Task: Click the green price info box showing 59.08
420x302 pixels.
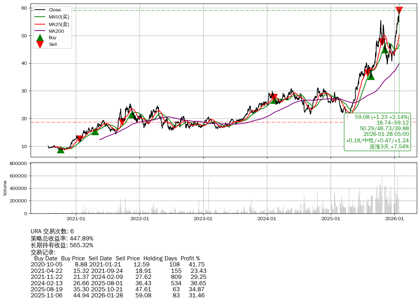Action: [x=377, y=132]
